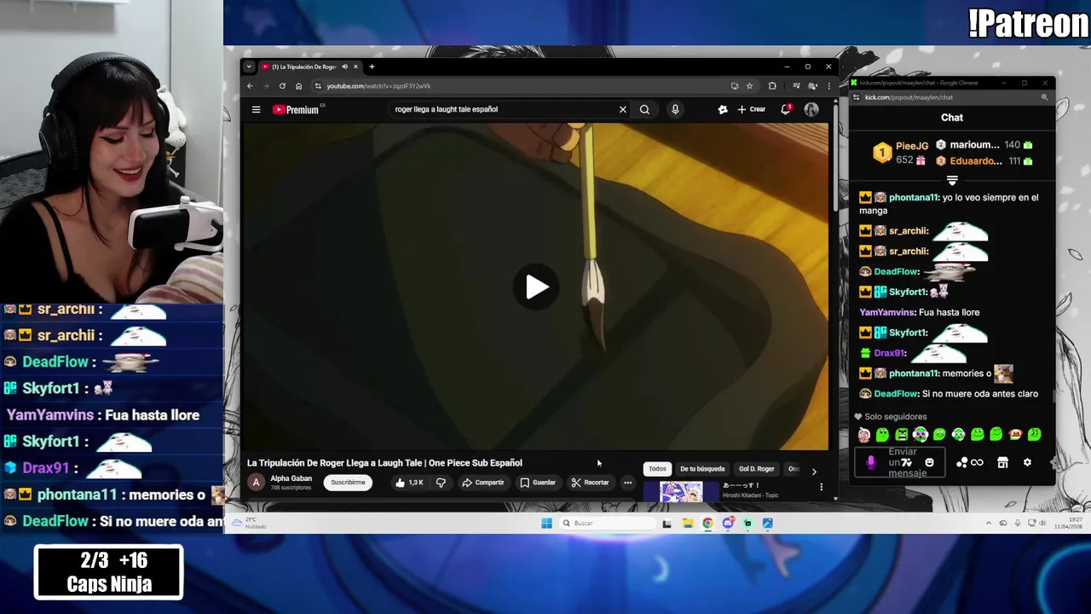Subscribe with the Suscribirme button

click(x=348, y=483)
